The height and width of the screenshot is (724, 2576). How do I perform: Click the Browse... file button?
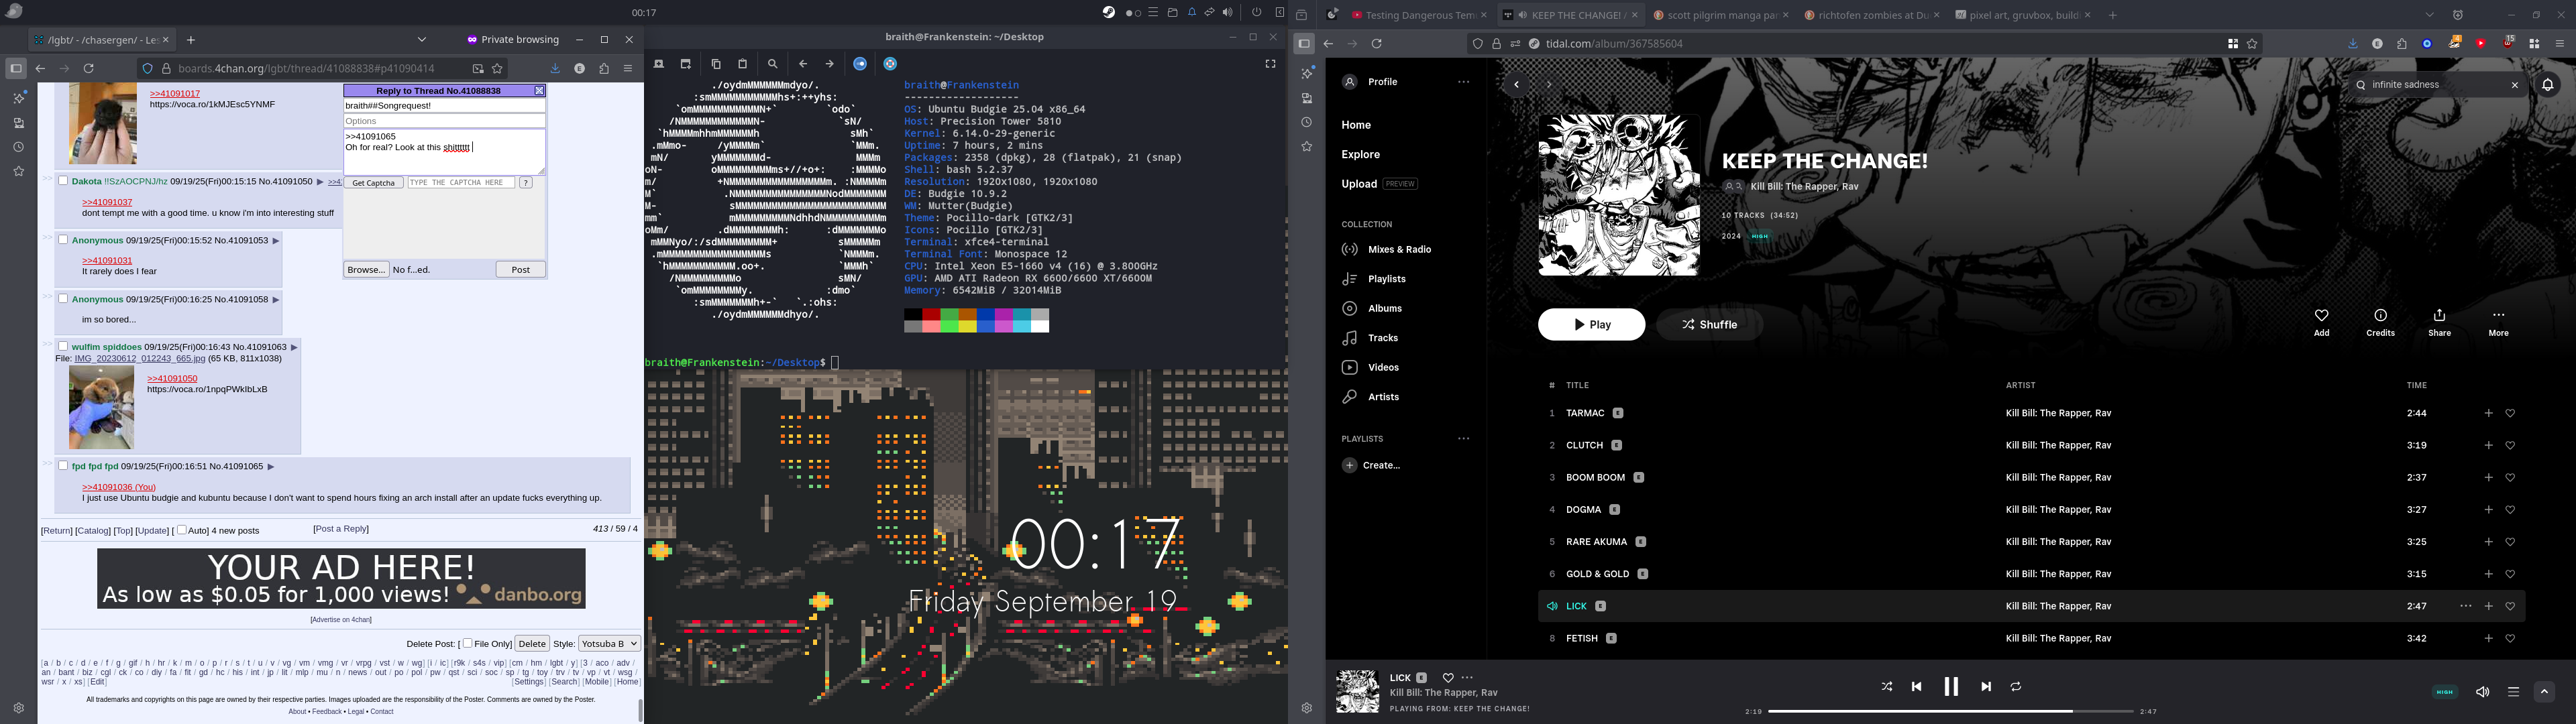tap(366, 270)
